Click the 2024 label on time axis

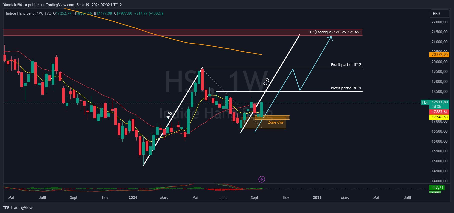click(133, 198)
